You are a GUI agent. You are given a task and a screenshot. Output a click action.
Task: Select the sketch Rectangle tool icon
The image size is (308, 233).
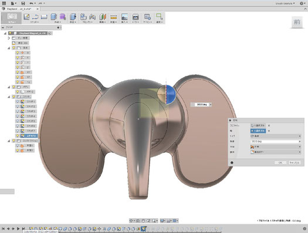[x=44, y=16]
